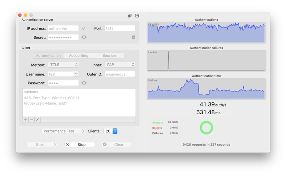The width and height of the screenshot is (286, 178).
Task: Click the checkmark next to IP address
Action: (84, 28)
